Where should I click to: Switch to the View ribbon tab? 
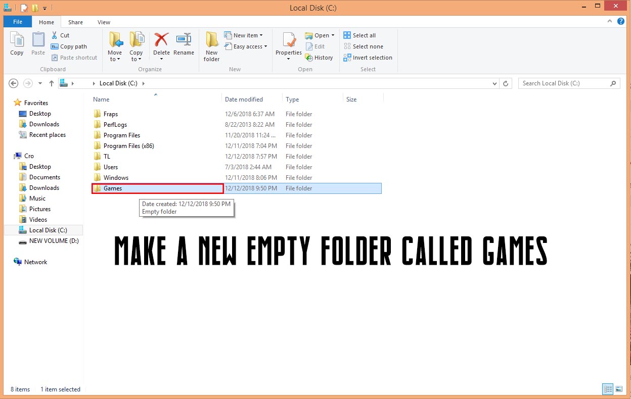(x=104, y=22)
